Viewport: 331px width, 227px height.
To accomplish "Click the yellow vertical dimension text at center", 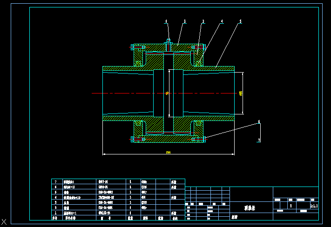I will point(167,93).
